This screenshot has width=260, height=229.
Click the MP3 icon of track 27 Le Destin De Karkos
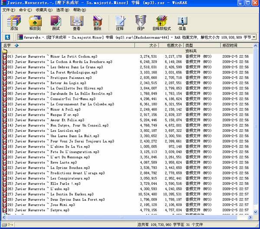[5, 194]
